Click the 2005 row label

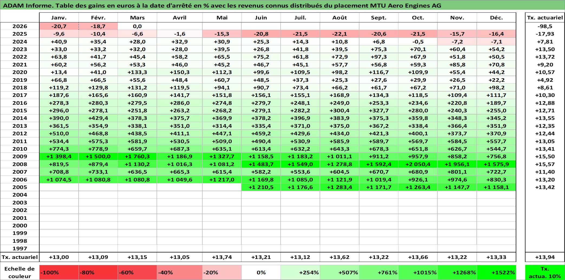tap(20, 187)
